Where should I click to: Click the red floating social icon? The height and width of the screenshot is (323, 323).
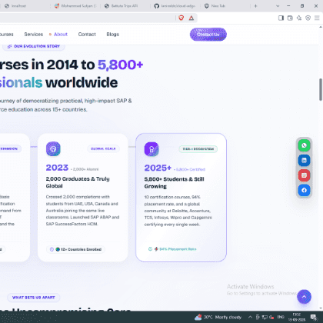[x=304, y=175]
